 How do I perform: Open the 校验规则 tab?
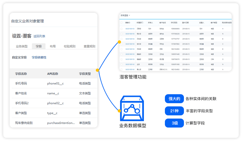click(69, 46)
